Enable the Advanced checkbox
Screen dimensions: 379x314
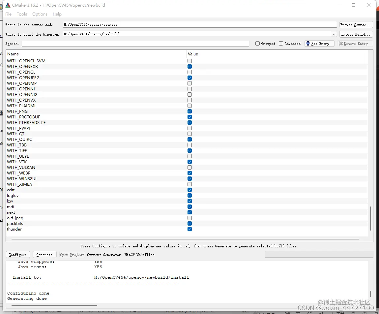281,44
